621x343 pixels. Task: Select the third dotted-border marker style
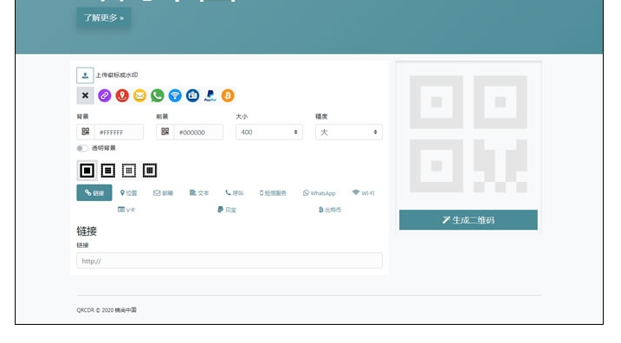coord(129,171)
